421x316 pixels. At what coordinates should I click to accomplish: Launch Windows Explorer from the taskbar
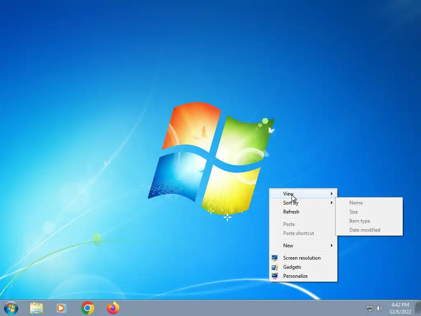(37, 308)
